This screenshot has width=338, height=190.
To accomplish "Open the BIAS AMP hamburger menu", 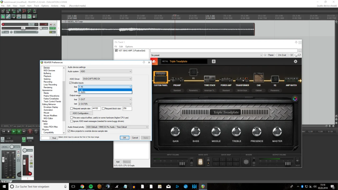I will point(214,61).
